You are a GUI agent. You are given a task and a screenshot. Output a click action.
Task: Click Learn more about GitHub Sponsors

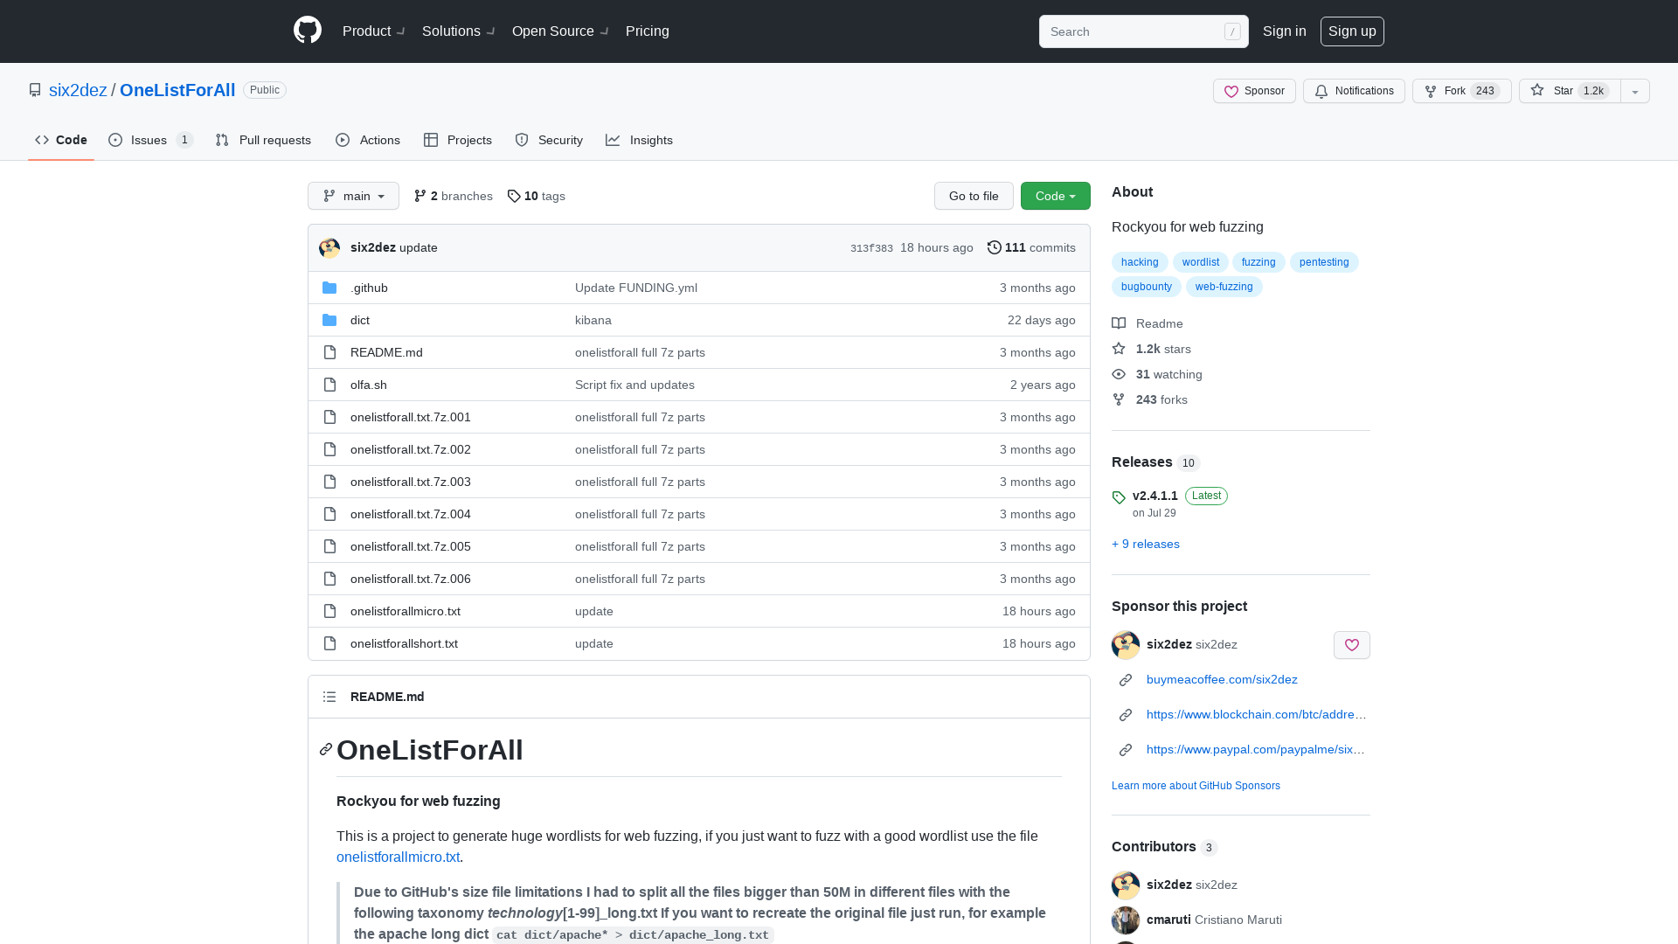[1196, 786]
